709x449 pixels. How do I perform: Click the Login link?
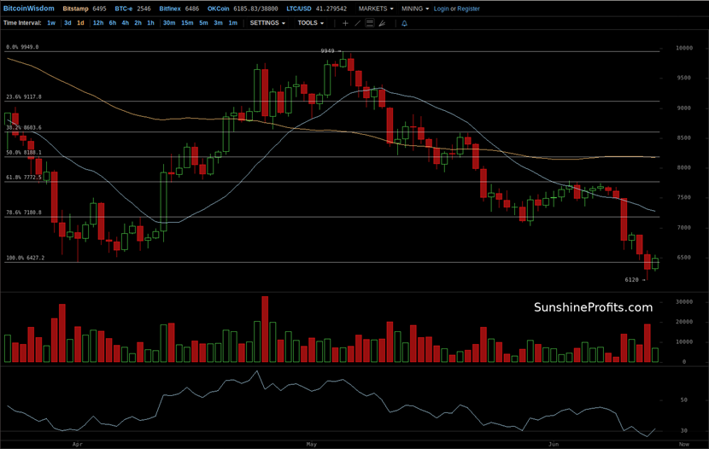pyautogui.click(x=441, y=9)
